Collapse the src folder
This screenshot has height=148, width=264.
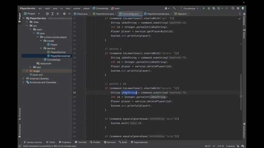click(27, 25)
